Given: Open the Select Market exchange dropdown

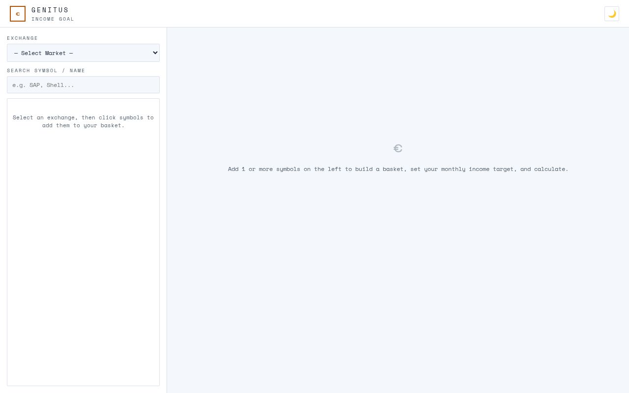Looking at the screenshot, I should coord(83,53).
